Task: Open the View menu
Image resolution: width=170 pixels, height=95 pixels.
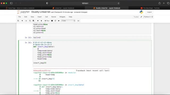Action: (x=32, y=17)
